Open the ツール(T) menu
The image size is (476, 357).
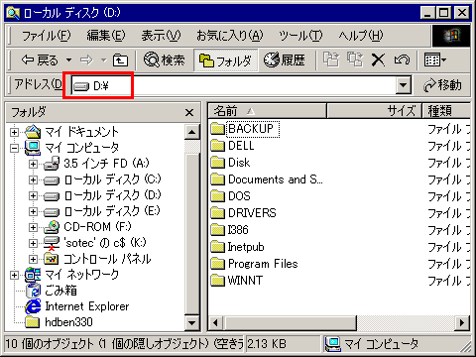click(x=300, y=36)
